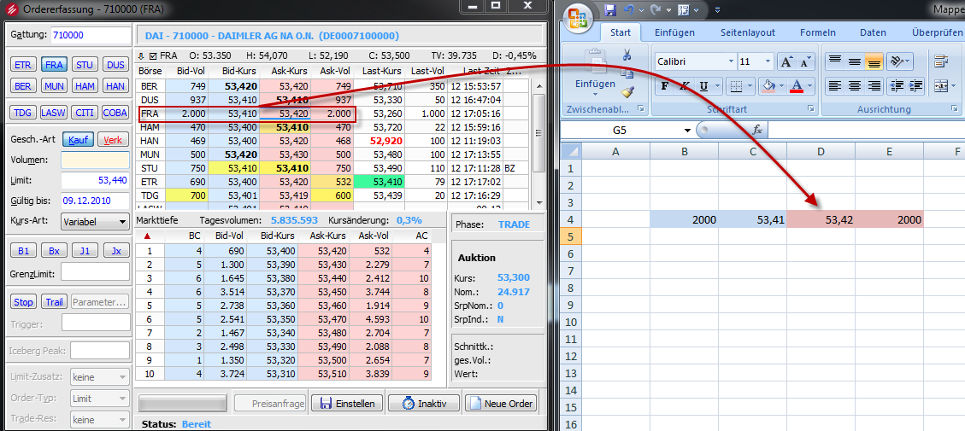
Task: Open the Order-Typ Limit dropdown
Action: click(x=100, y=398)
